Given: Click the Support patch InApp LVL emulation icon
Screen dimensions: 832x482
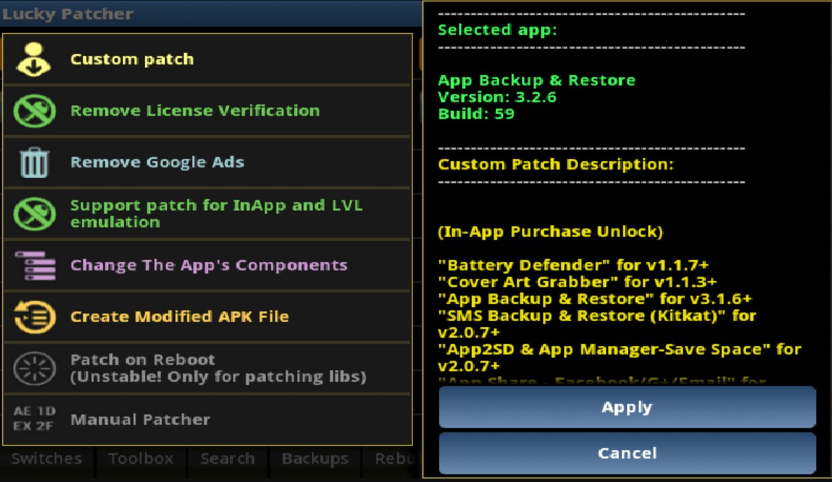Looking at the screenshot, I should coord(34,214).
